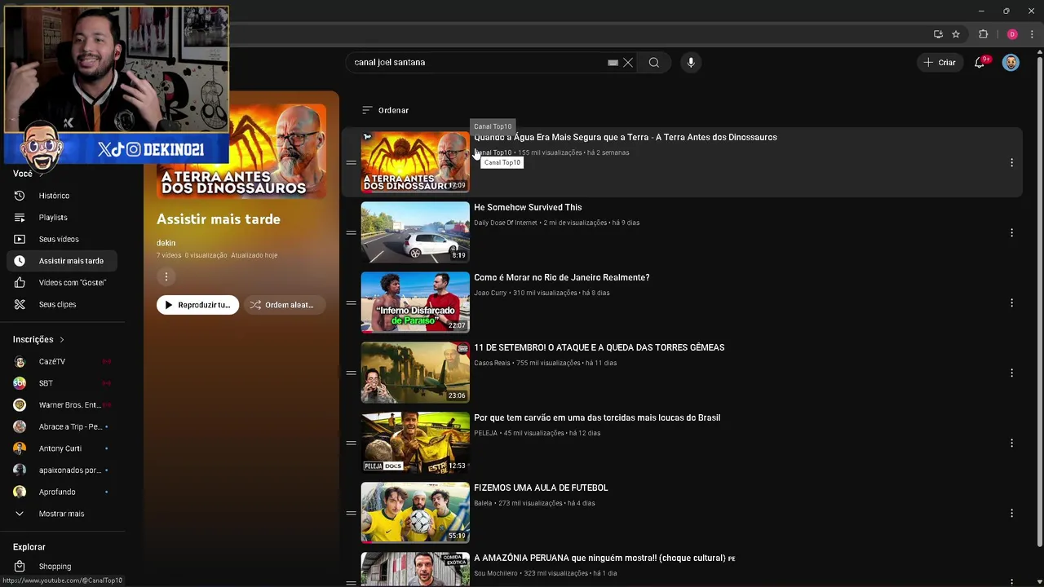This screenshot has height=587, width=1044.
Task: Click the Ordem aleatória shuffle button
Action: [284, 305]
